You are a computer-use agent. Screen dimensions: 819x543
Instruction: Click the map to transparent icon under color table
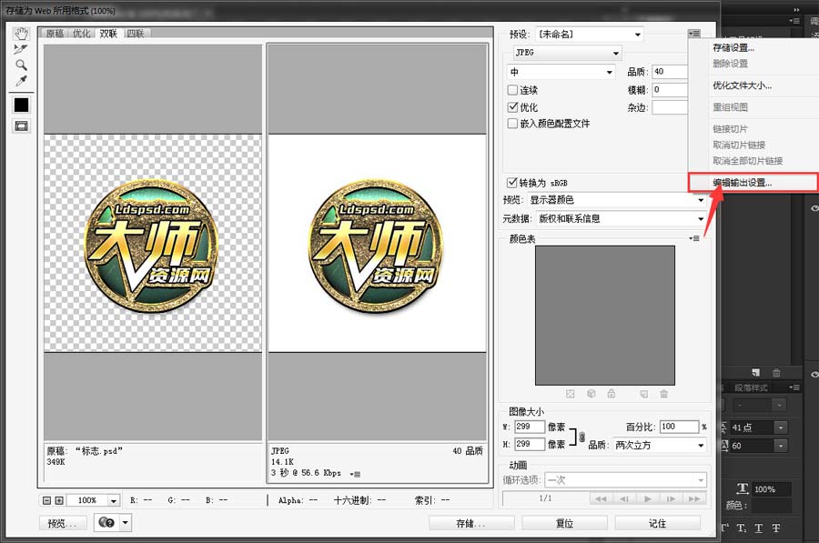(571, 394)
